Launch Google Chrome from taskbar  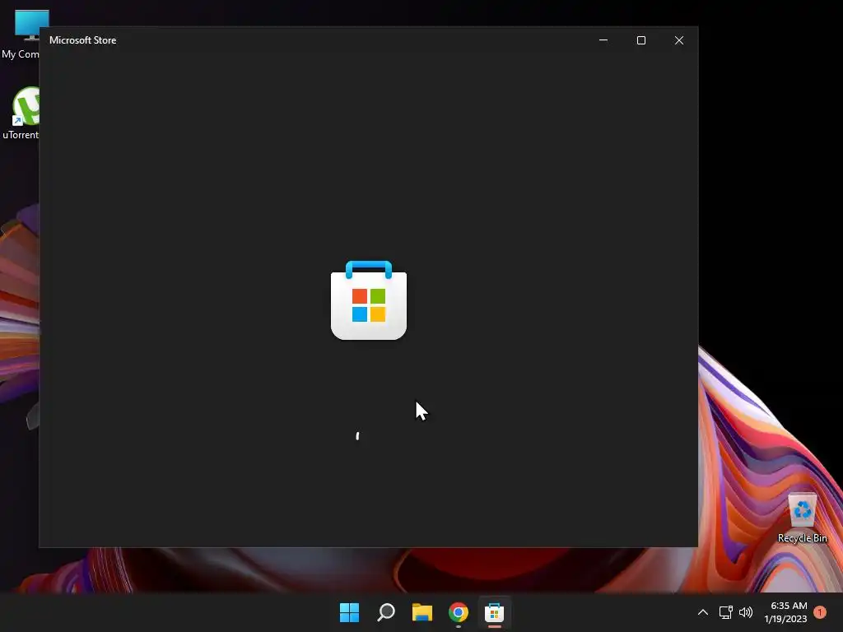459,612
